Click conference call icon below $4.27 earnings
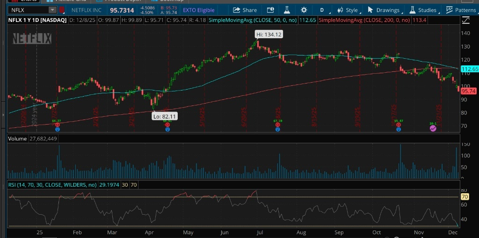Image resolution: width=479 pixels, height=238 pixels. point(57,129)
